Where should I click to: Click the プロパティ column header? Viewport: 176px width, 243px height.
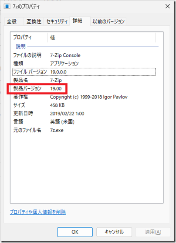click(29, 37)
